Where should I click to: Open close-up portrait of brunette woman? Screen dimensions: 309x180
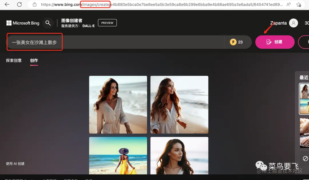[x=179, y=156]
